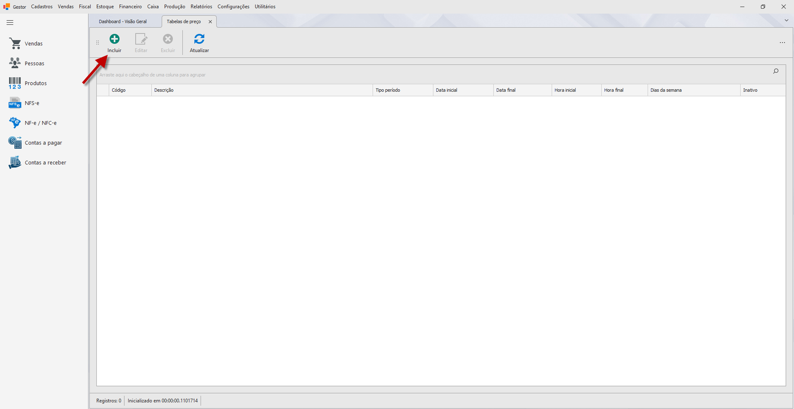Open the Caixa menu
Image resolution: width=794 pixels, height=409 pixels.
tap(153, 6)
